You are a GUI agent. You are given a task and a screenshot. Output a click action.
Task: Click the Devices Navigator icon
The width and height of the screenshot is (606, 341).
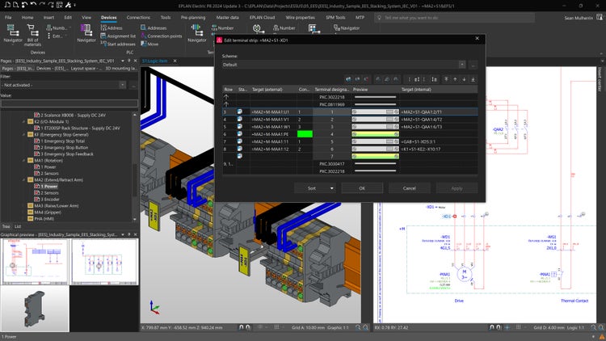(x=13, y=32)
